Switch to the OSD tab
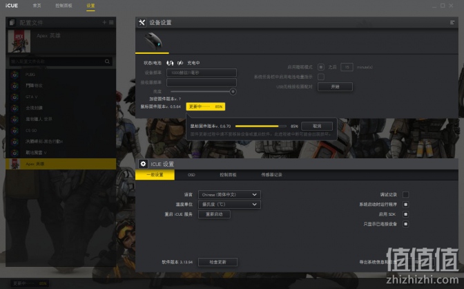 pos(191,175)
